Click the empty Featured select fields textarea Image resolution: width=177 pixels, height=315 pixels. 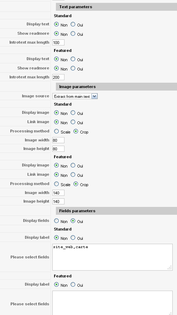113,303
